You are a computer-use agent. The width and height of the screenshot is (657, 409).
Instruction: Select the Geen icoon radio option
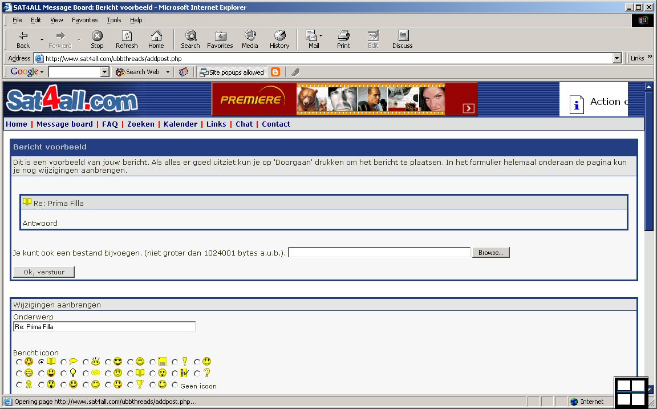175,384
